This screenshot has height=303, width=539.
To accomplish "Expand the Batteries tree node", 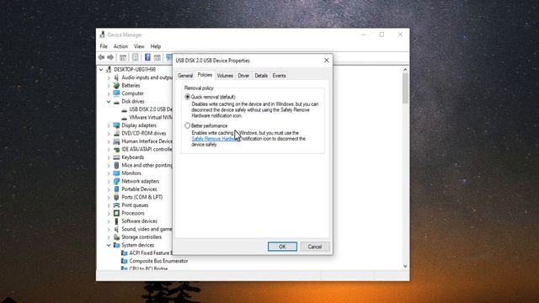I will click(109, 86).
